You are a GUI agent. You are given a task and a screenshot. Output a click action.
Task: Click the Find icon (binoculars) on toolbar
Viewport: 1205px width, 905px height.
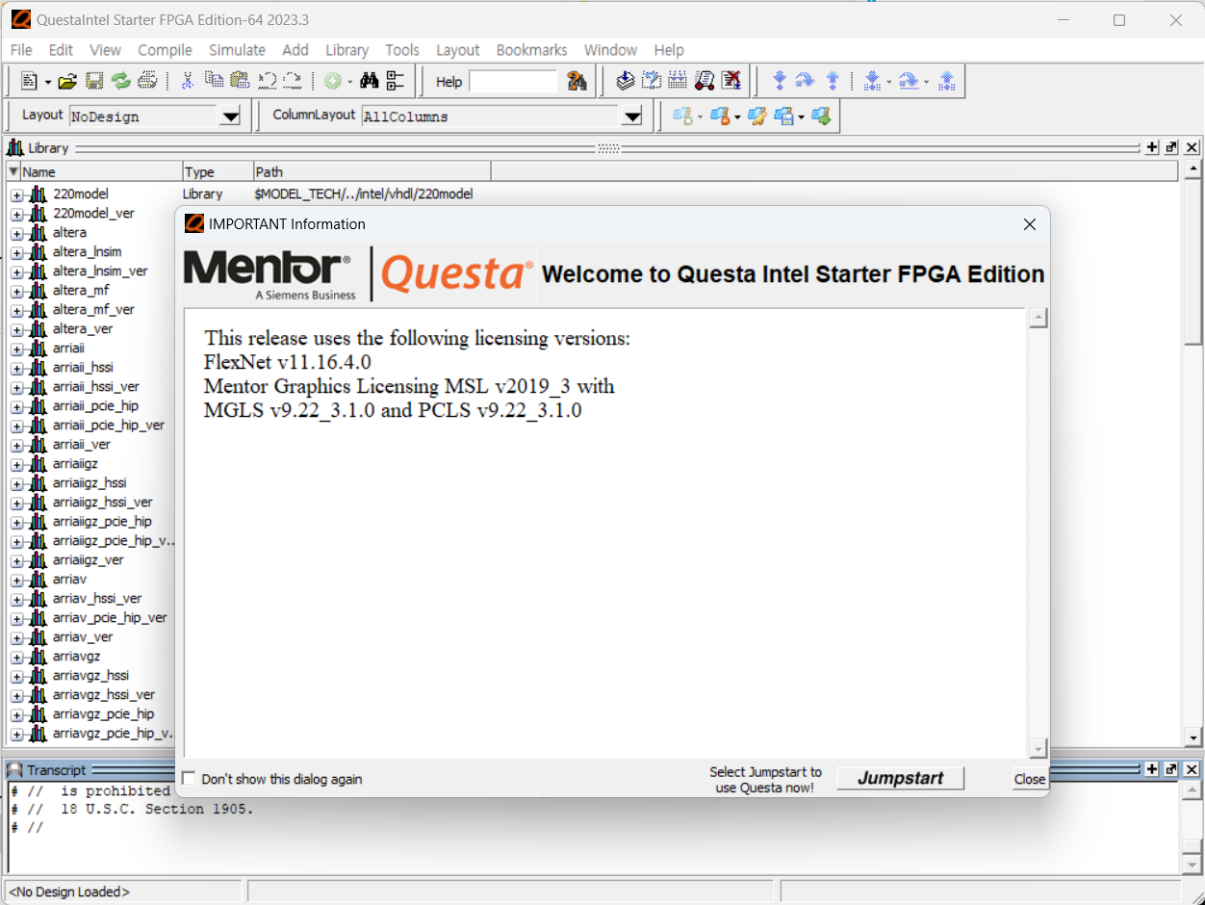[370, 81]
